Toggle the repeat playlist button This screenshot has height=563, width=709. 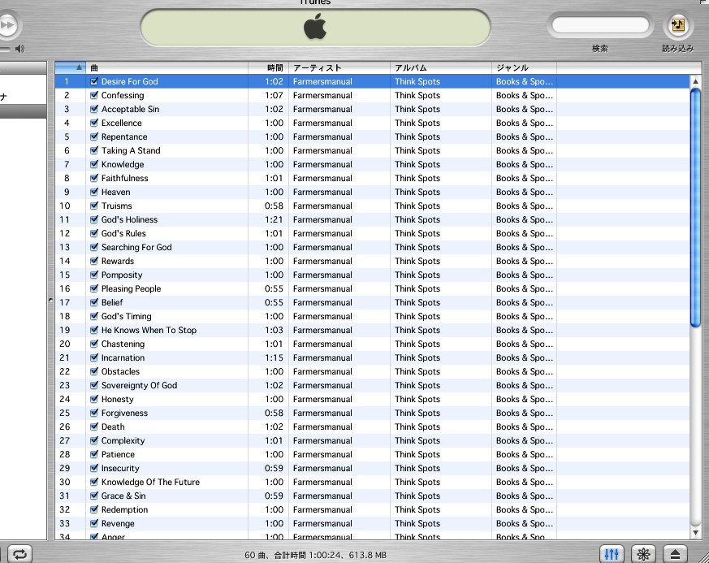19,554
